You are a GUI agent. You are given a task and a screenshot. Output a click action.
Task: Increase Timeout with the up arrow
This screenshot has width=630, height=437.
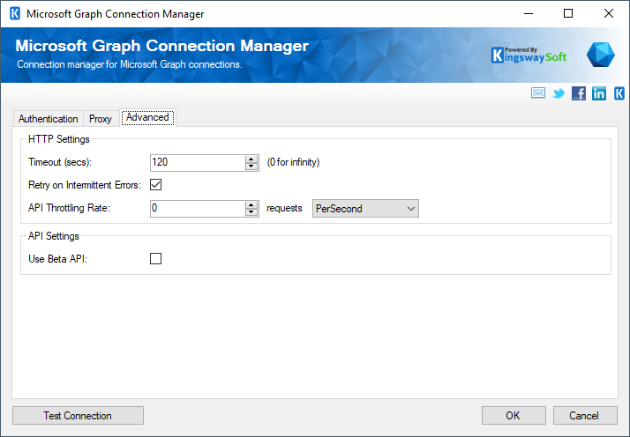tap(251, 159)
